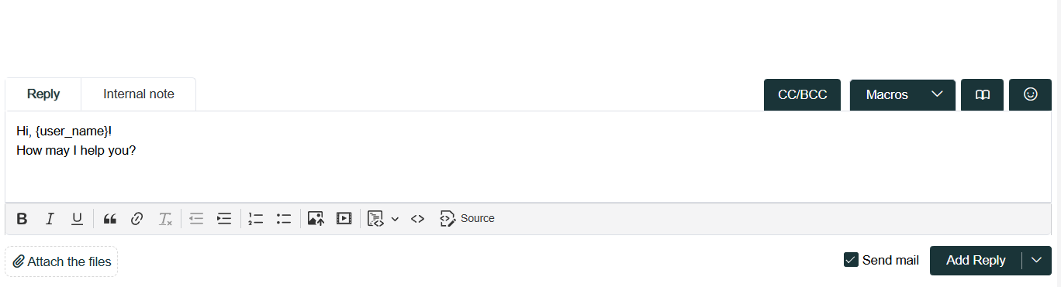The width and height of the screenshot is (1061, 287).
Task: Expand the Add Reply options arrow
Action: (x=1036, y=260)
